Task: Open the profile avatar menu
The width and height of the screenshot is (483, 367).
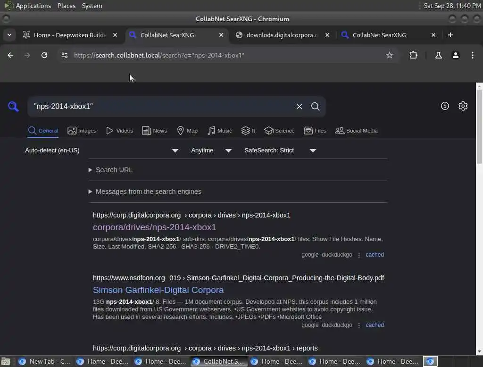Action: pyautogui.click(x=456, y=55)
